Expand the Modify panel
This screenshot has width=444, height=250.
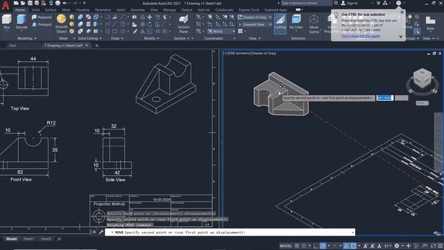pyautogui.click(x=151, y=38)
